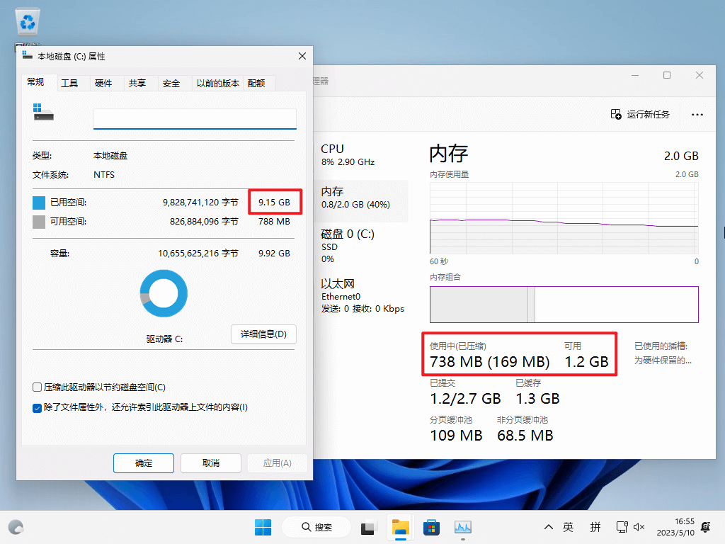Expand hidden icons in the system tray
The width and height of the screenshot is (725, 544).
tap(549, 528)
